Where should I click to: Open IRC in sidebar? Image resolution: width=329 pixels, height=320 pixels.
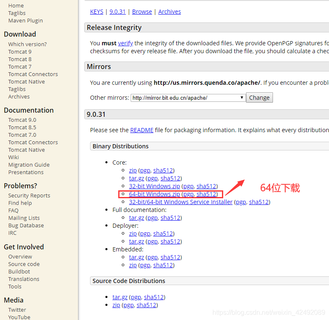[12, 233]
